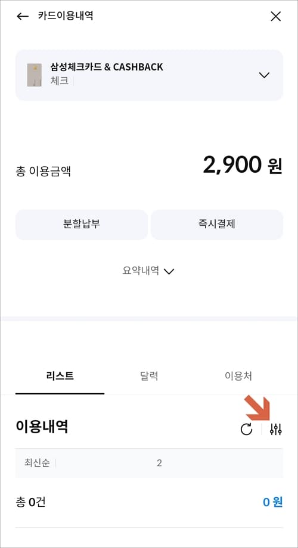Open the 이용처 merchants tab
Image resolution: width=298 pixels, height=548 pixels.
tap(238, 376)
